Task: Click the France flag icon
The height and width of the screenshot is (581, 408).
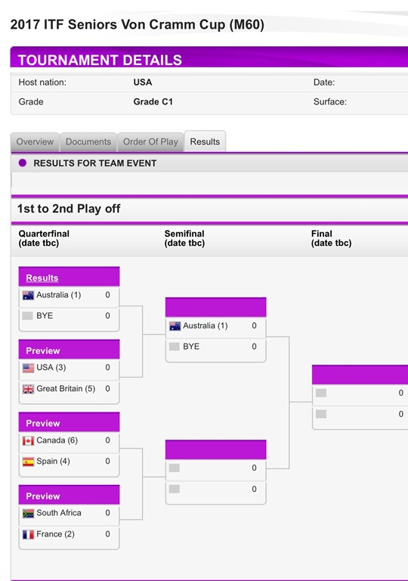Action: (x=28, y=534)
